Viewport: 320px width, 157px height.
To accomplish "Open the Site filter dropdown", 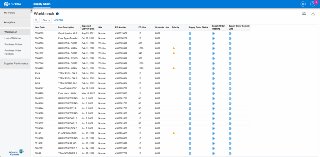I will tap(46, 20).
